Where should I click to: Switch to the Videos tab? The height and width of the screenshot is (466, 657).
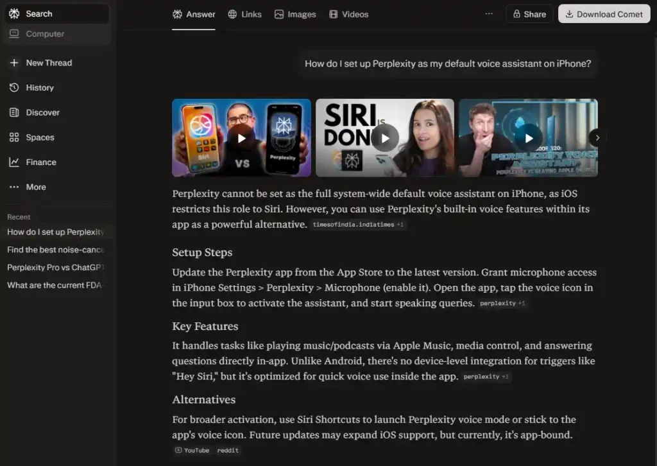[348, 14]
